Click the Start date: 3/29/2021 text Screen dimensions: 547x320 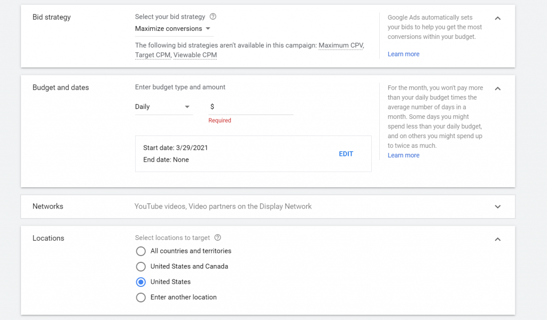175,148
